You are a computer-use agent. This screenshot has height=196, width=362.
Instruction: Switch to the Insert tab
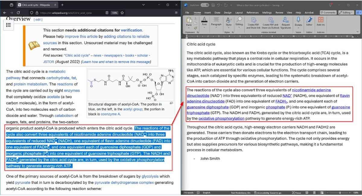208,13
